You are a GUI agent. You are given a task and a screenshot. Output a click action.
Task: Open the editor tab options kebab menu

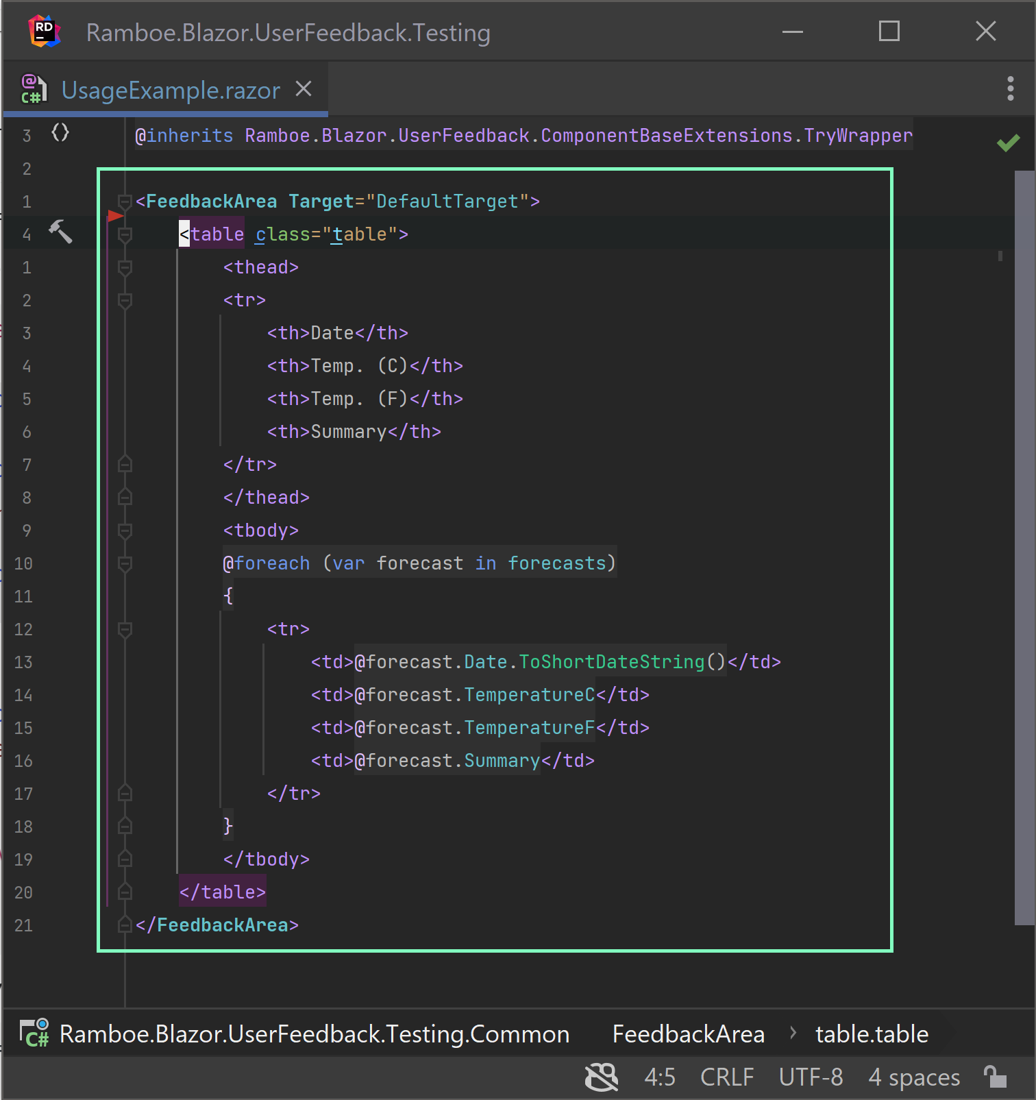point(1010,88)
